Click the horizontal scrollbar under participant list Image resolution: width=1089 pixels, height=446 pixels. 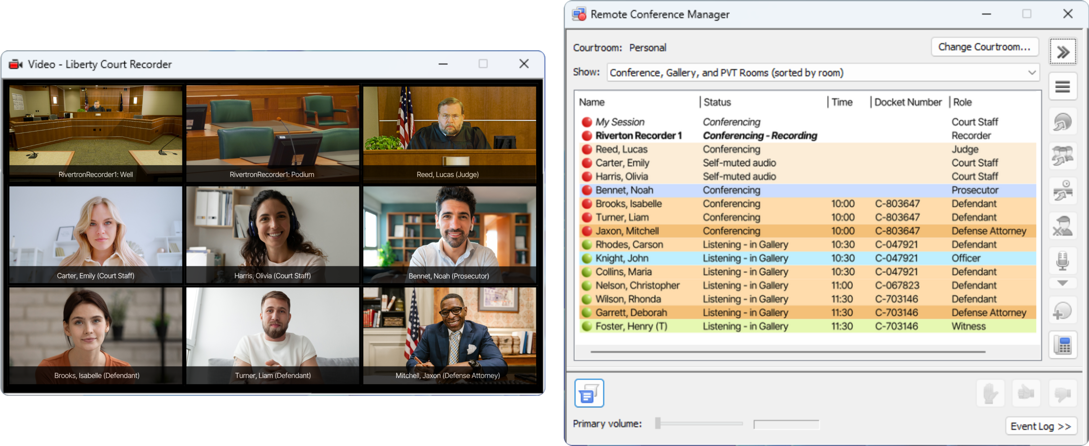coord(788,352)
